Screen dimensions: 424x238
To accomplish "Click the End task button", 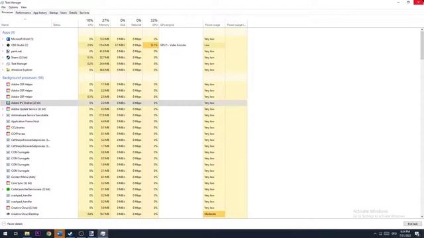I will pos(413,224).
